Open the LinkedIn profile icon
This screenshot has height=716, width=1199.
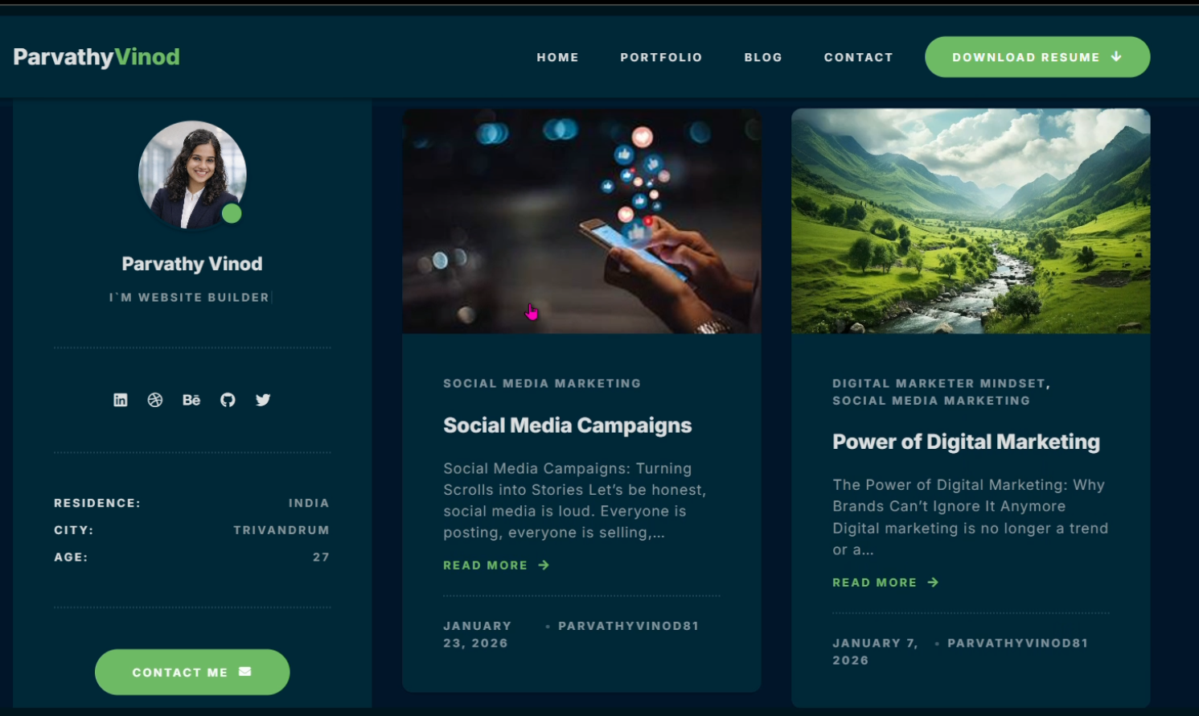point(121,400)
